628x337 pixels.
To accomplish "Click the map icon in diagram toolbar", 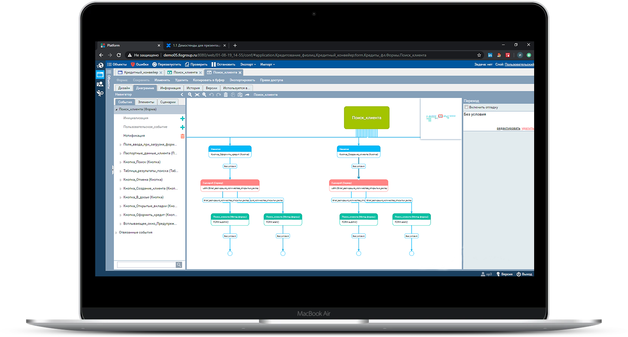I will coord(240,95).
